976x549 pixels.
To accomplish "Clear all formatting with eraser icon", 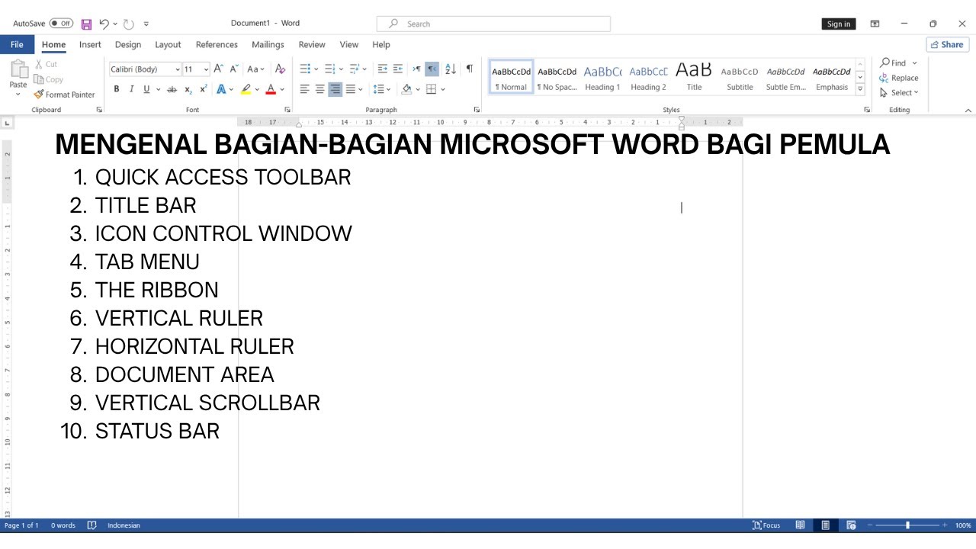I will [x=280, y=69].
